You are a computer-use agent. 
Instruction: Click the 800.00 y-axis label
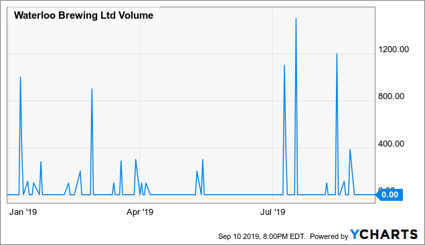(x=391, y=96)
